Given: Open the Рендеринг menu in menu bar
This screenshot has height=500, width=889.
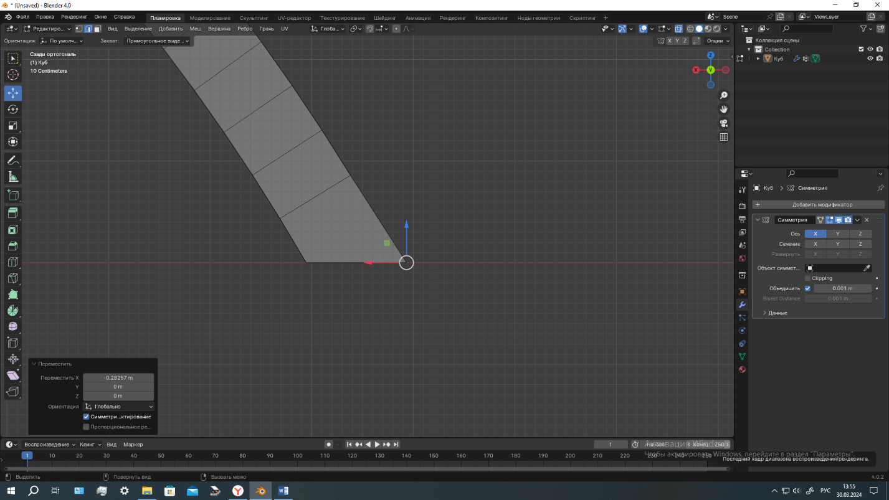Looking at the screenshot, I should point(74,17).
